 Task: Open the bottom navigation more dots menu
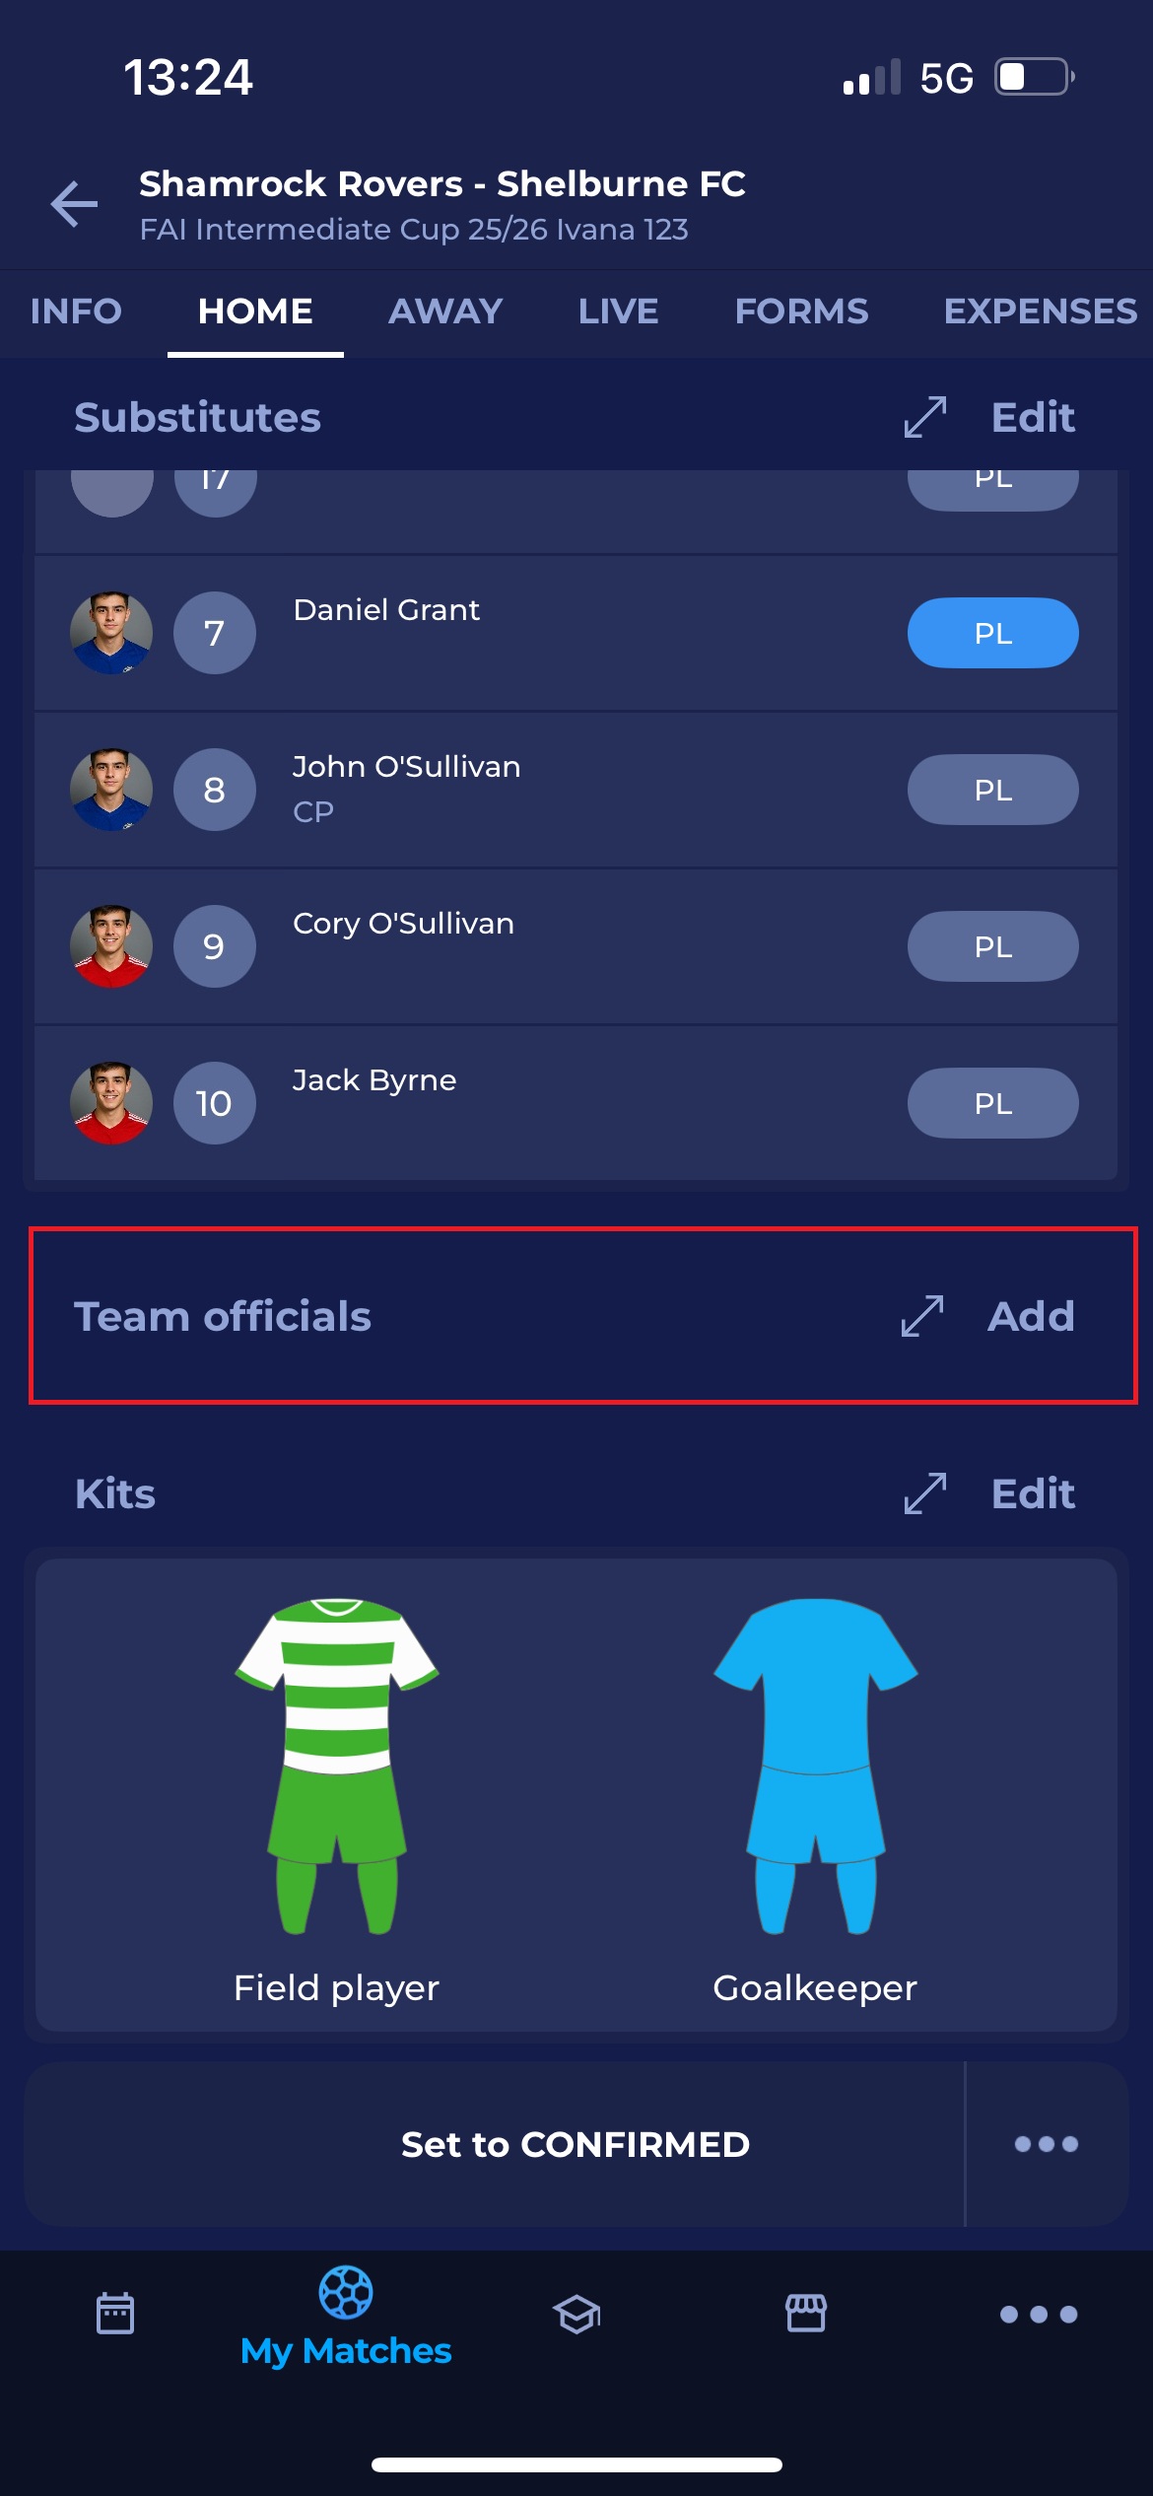tap(1038, 2314)
